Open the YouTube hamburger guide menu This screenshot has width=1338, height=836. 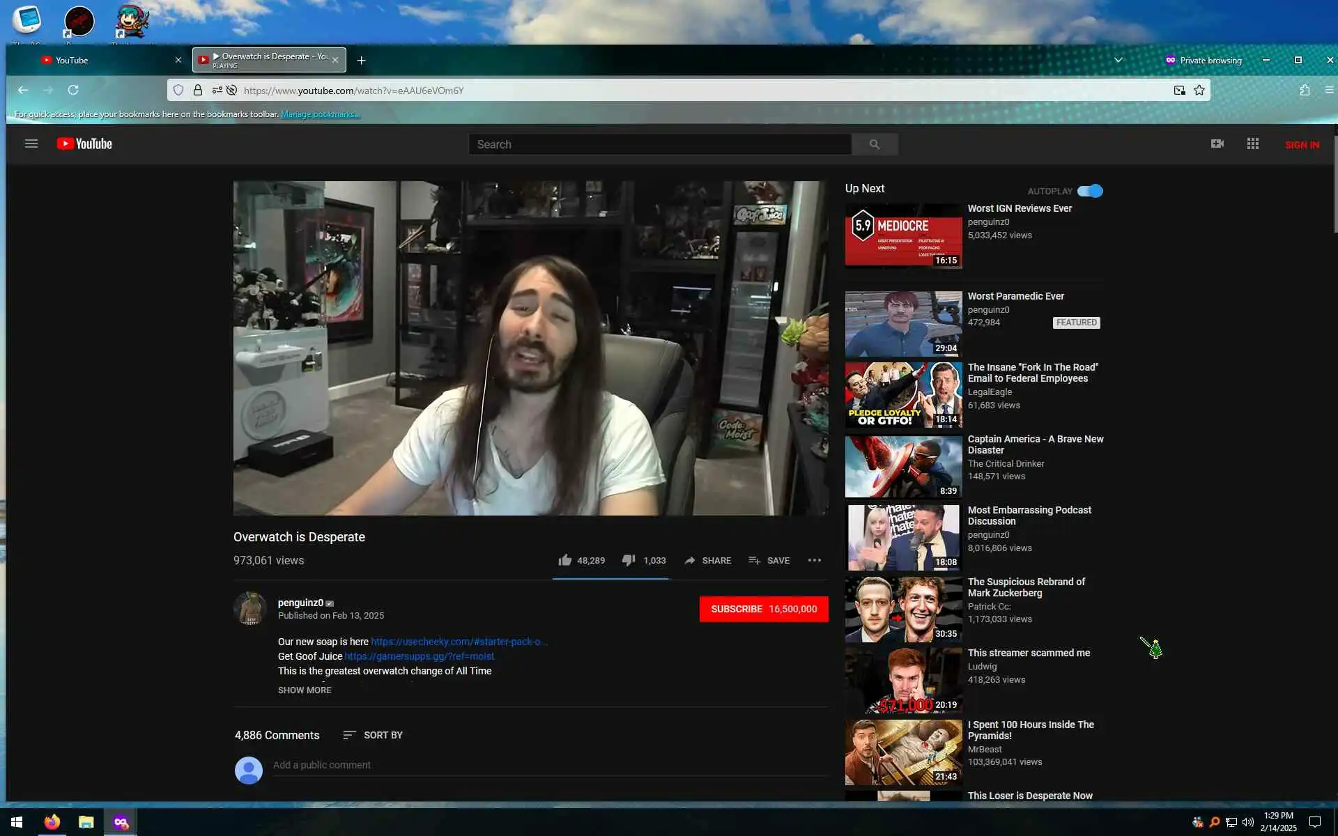[x=31, y=144]
